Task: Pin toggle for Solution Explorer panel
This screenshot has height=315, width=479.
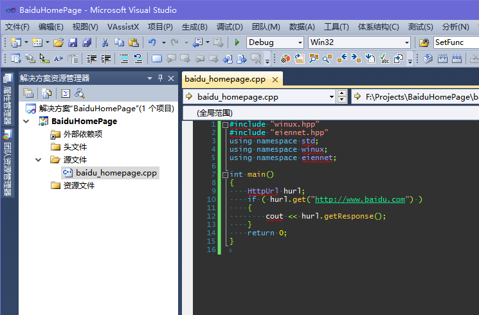Action: click(x=160, y=78)
